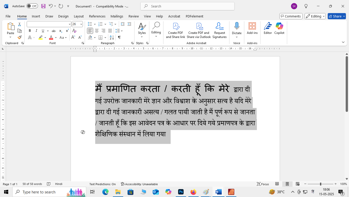The width and height of the screenshot is (349, 197).
Task: Activate the Format Painter brush
Action: click(20, 37)
